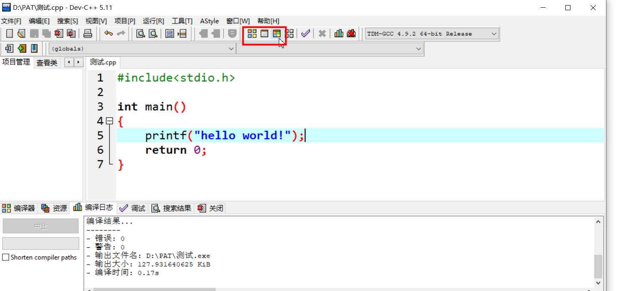Viewport: 618px width, 291px height.
Task: Click the Rebuild All toolbar icon
Action: (290, 33)
